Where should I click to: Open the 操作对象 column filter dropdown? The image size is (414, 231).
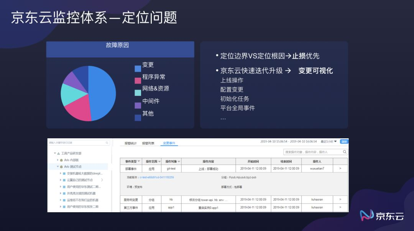[179, 162]
